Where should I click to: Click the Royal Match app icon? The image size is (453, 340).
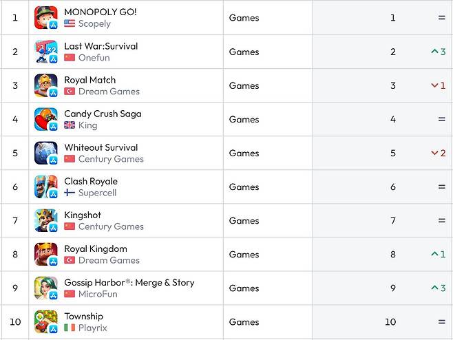click(x=46, y=85)
